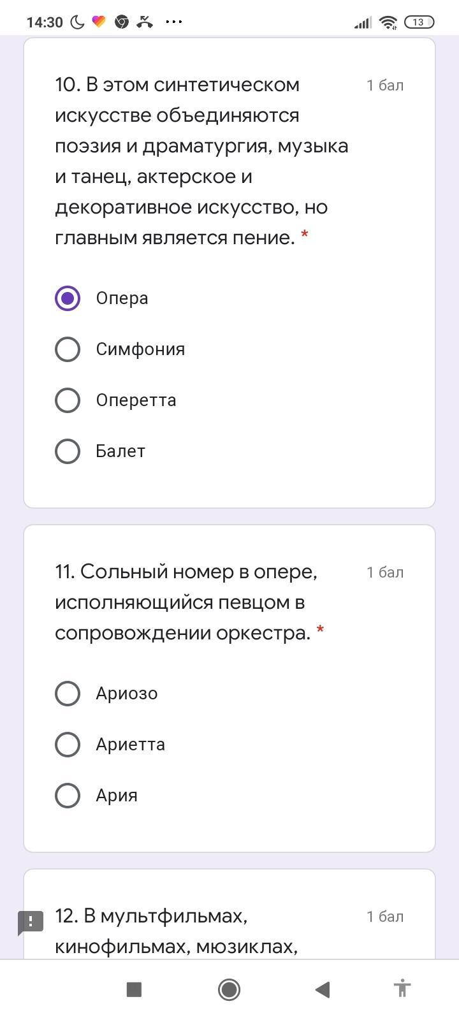Tap the three-dots notification overflow icon
This screenshot has width=459, height=1020.
pos(173,22)
